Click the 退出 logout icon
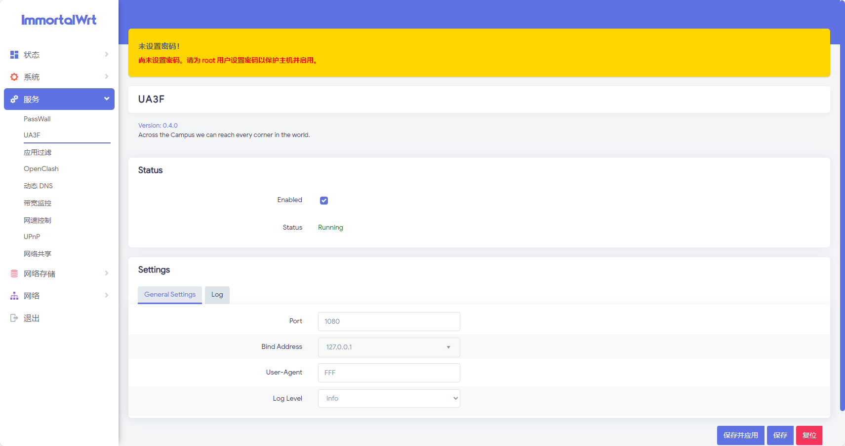Viewport: 845px width, 446px height. 14,318
